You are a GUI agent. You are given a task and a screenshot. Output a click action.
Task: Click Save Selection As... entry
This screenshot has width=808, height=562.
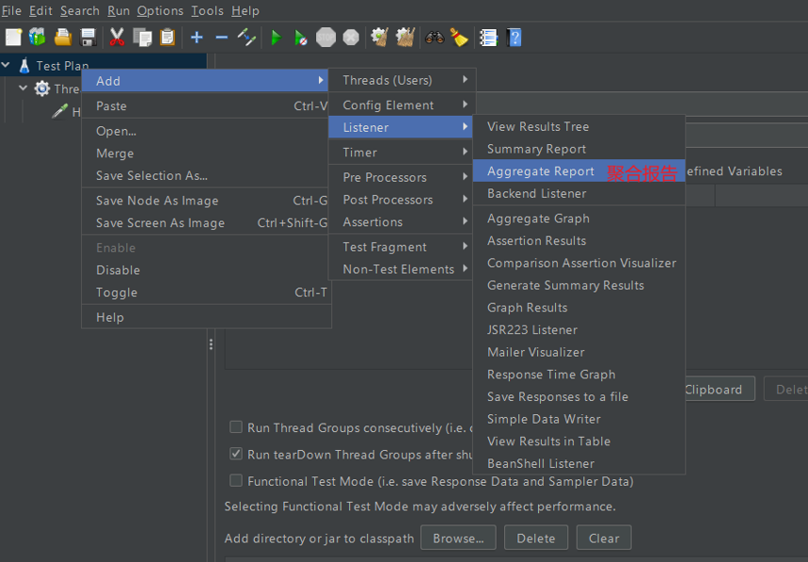[x=206, y=175]
